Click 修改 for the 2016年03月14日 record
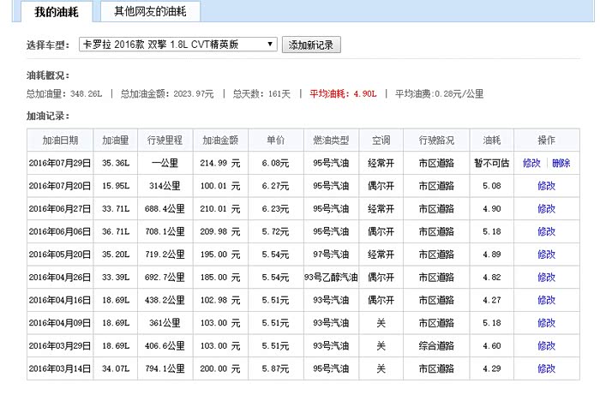600x395 pixels. coord(546,368)
